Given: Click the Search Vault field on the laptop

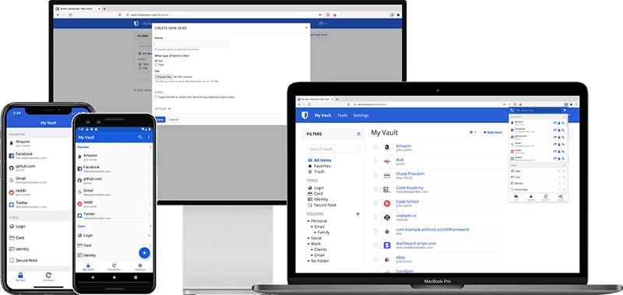Looking at the screenshot, I should [333, 149].
